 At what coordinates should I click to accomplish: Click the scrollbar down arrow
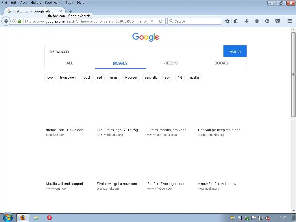coord(294,211)
